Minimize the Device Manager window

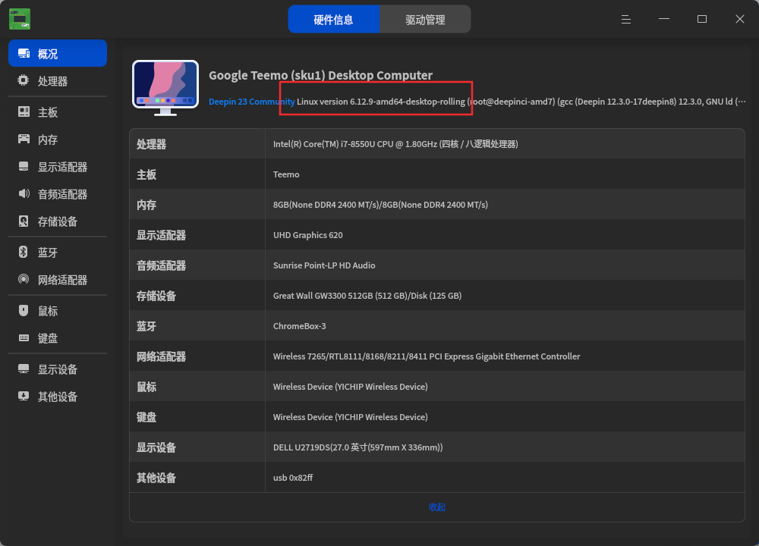(x=664, y=19)
